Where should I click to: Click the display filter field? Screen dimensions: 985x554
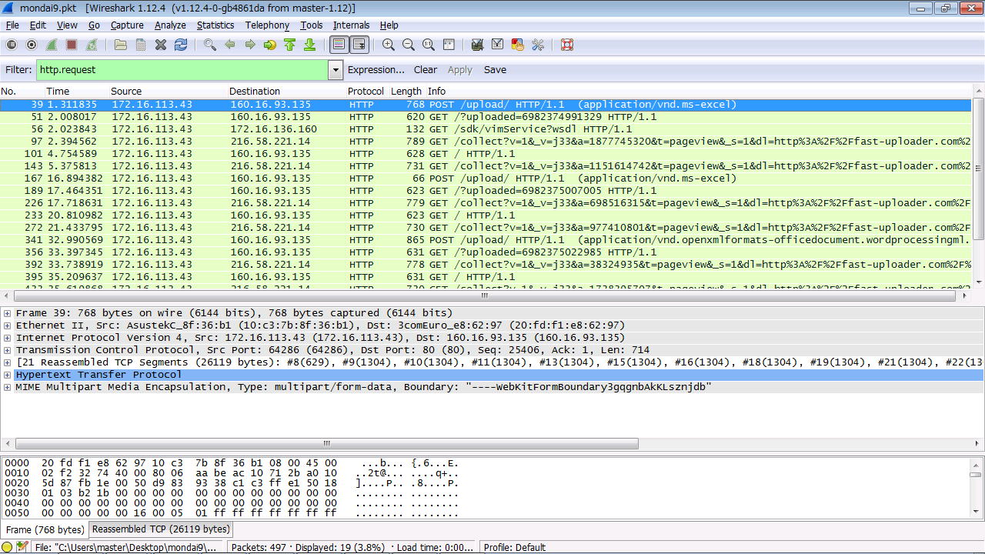[182, 69]
